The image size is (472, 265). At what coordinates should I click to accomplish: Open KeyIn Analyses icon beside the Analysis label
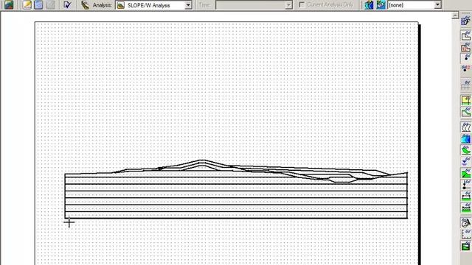tap(86, 5)
